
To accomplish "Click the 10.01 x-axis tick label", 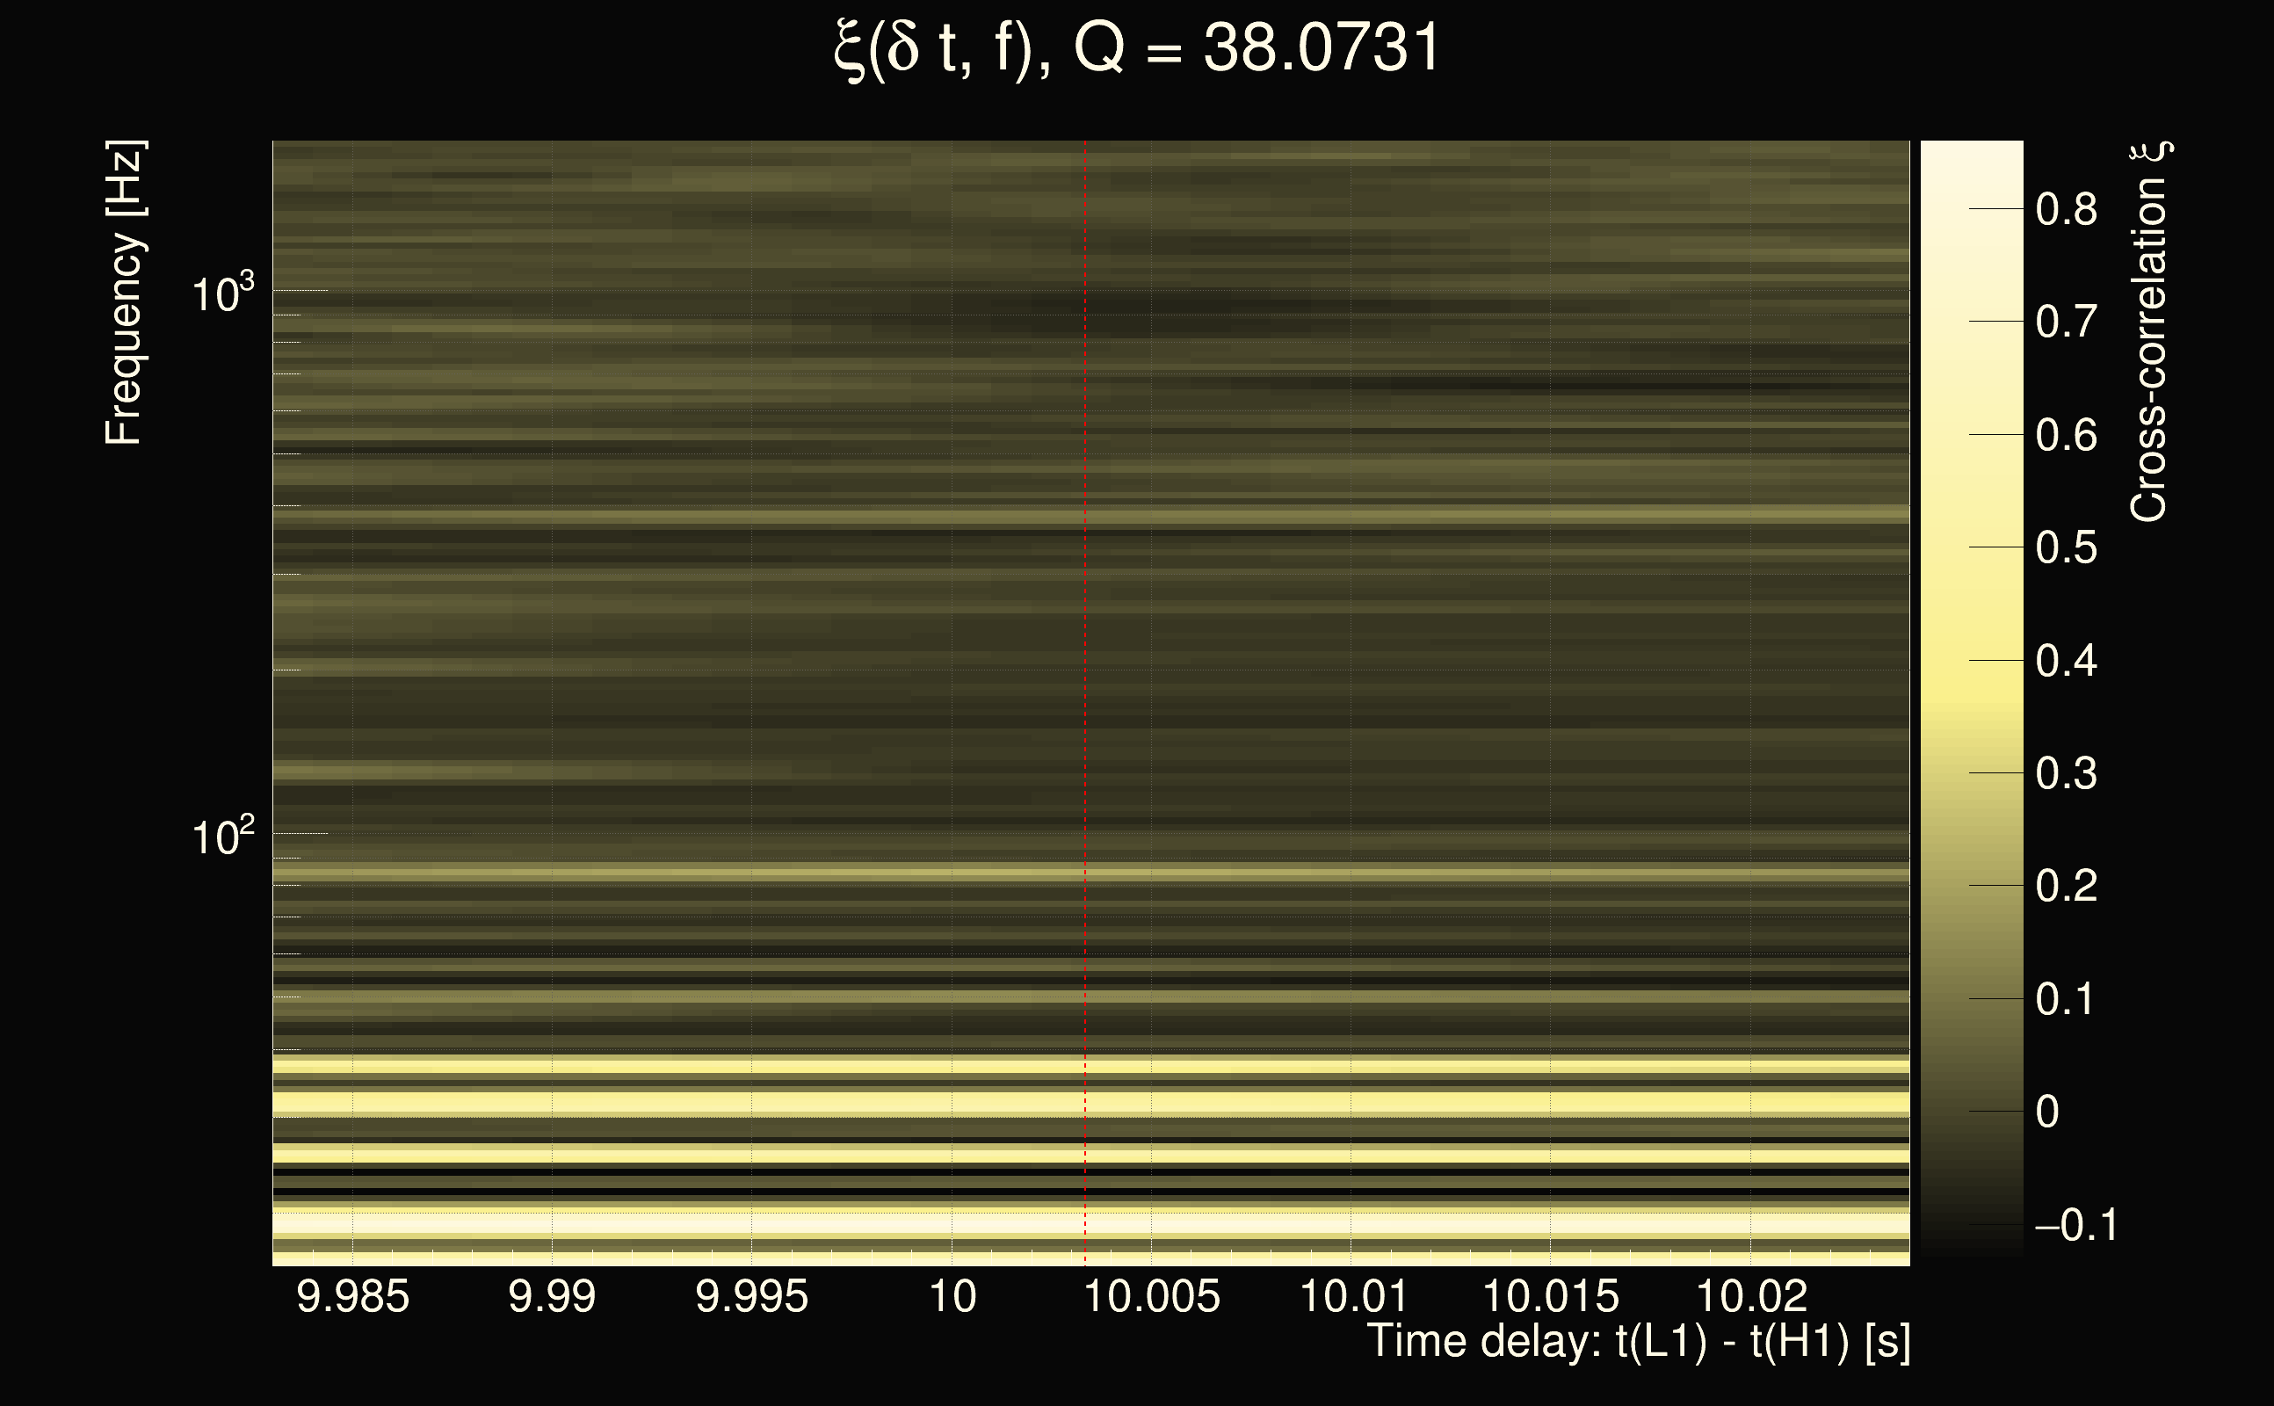I will coord(1351,1296).
